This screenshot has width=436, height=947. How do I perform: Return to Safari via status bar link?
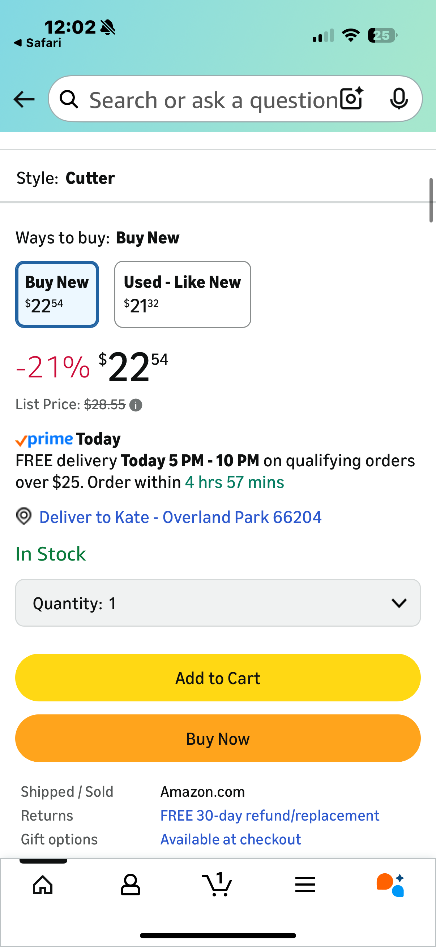tap(38, 43)
